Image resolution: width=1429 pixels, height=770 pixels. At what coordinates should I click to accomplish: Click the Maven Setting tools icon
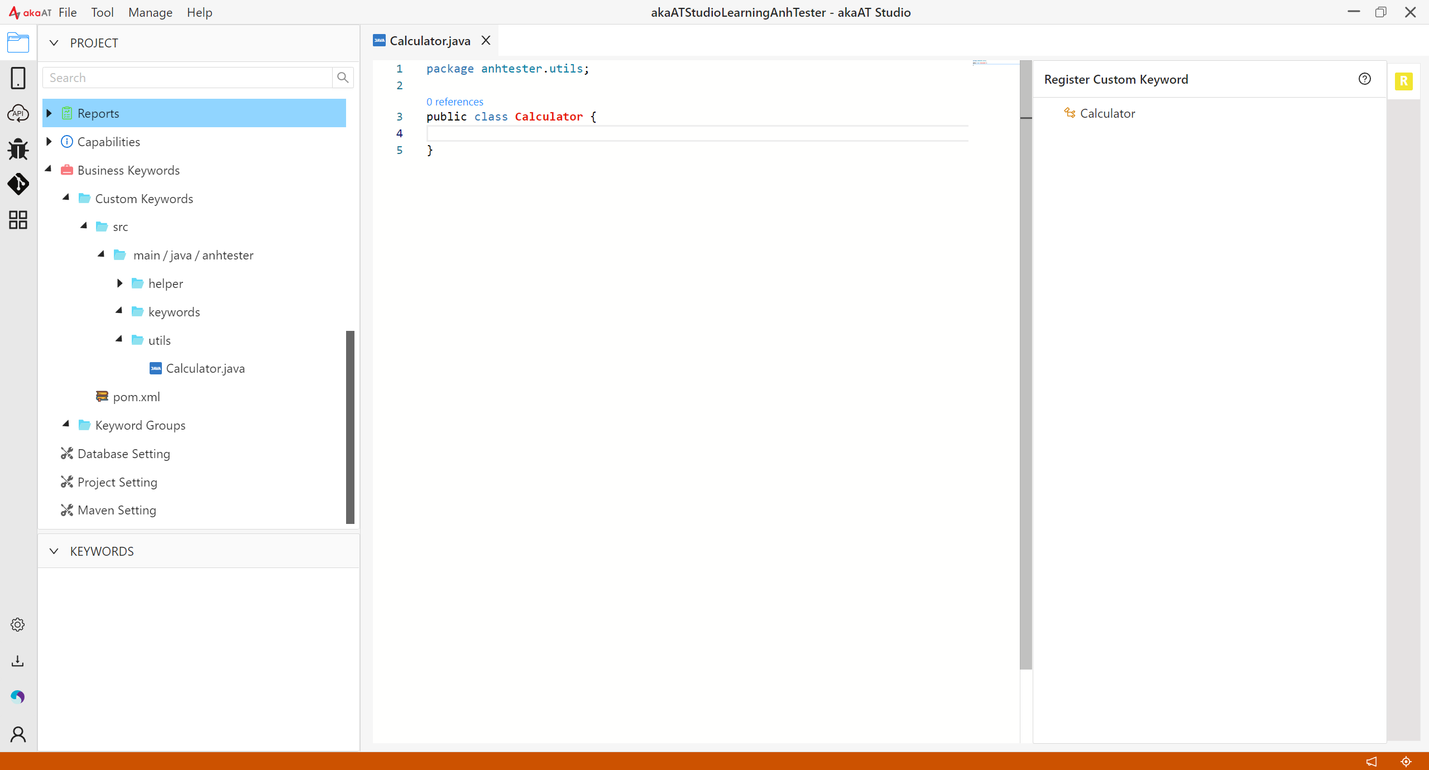tap(67, 510)
